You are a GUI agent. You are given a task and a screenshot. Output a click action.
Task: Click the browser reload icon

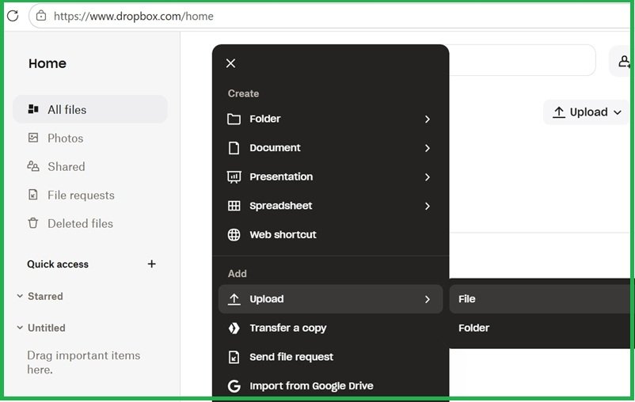click(13, 16)
